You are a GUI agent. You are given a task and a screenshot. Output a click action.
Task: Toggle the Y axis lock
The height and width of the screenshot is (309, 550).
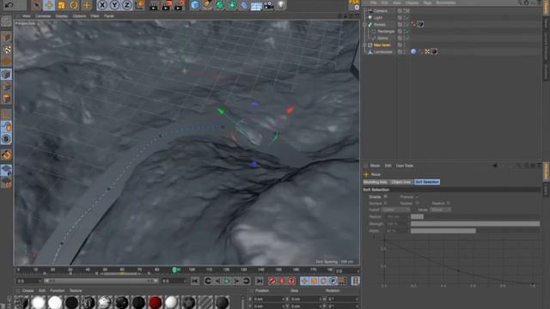114,5
